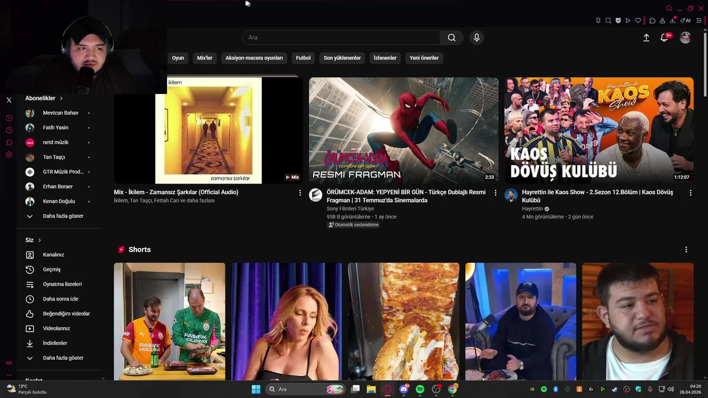
Task: Open the Abonelikler section header
Action: point(44,98)
